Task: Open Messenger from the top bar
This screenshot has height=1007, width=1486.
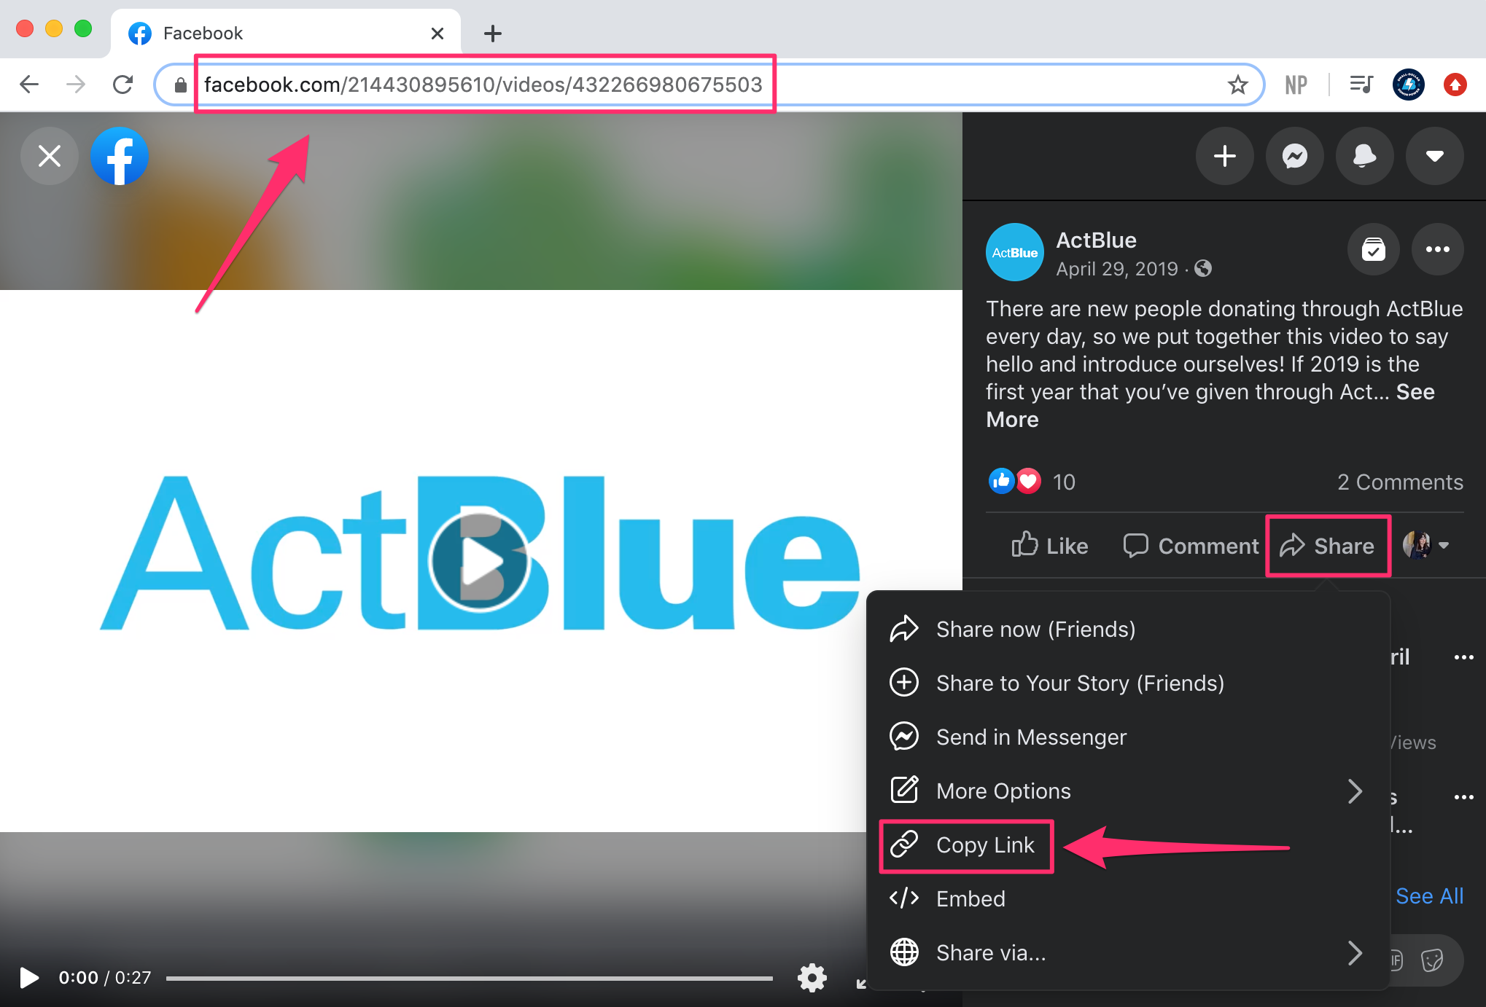Action: point(1294,156)
